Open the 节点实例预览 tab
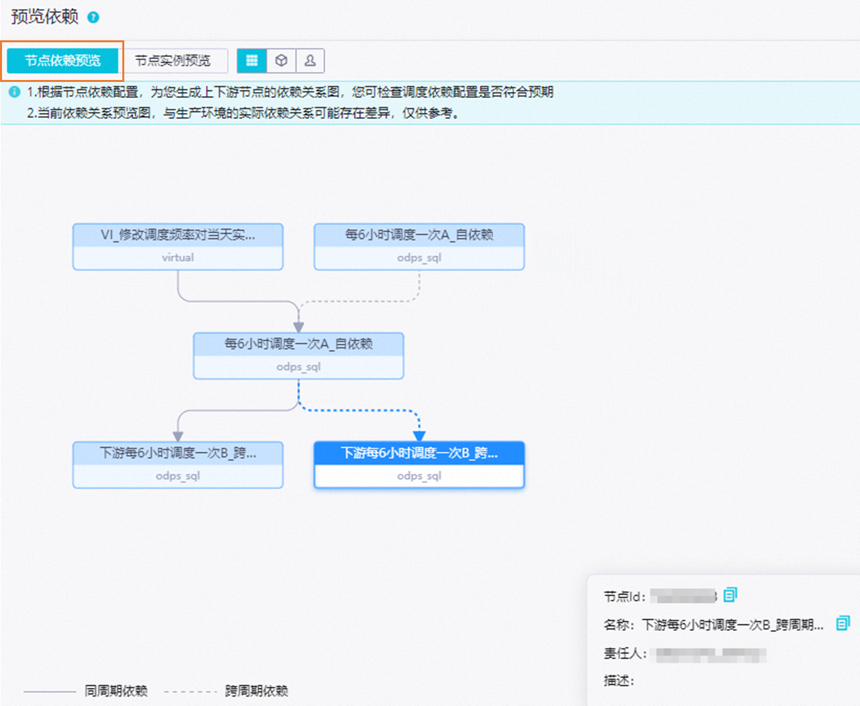This screenshot has height=706, width=860. click(173, 60)
